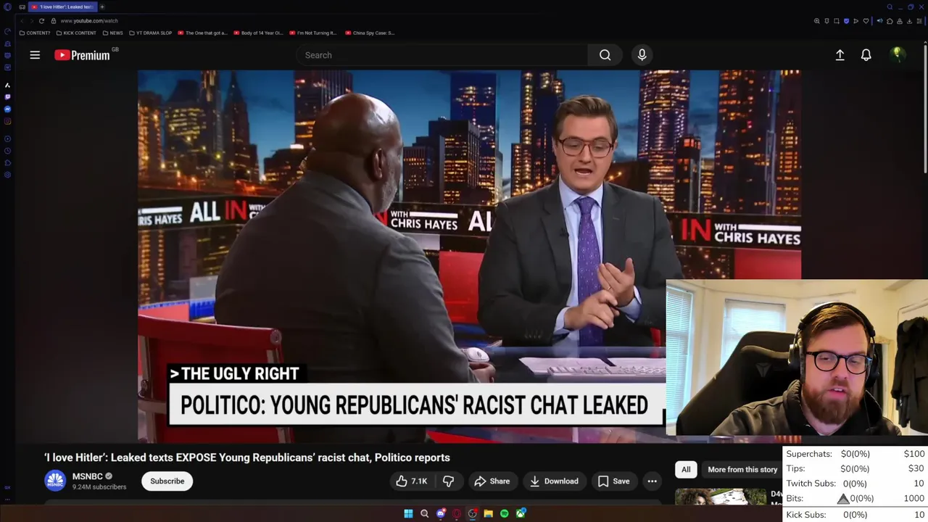Start voice search with microphone icon
Image resolution: width=928 pixels, height=522 pixels.
(642, 55)
